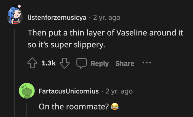The height and width of the screenshot is (117, 193).
Task: Click the speech bubble reply icon
Action: [x=81, y=63]
